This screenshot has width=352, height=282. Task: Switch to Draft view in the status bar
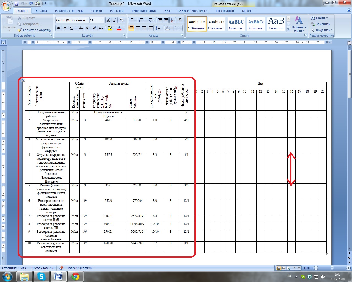(298, 268)
